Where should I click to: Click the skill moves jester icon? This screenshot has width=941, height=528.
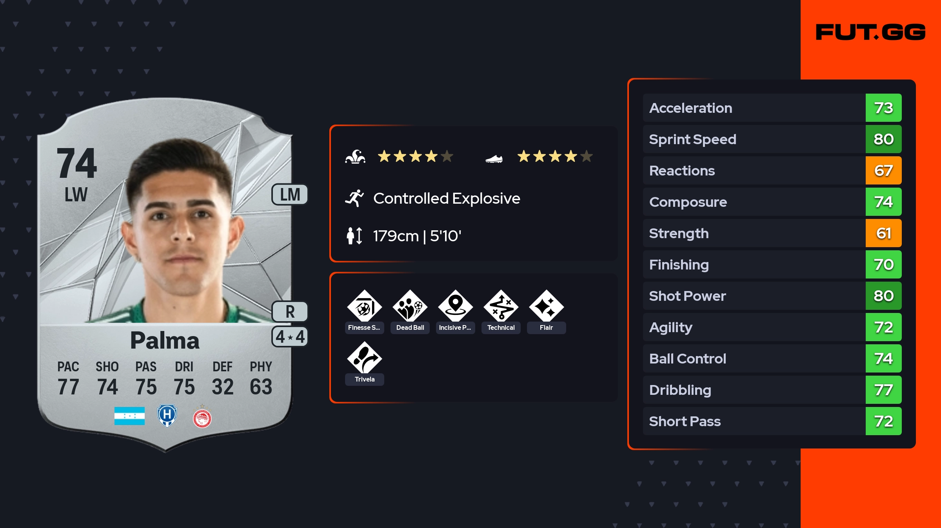[x=355, y=157]
